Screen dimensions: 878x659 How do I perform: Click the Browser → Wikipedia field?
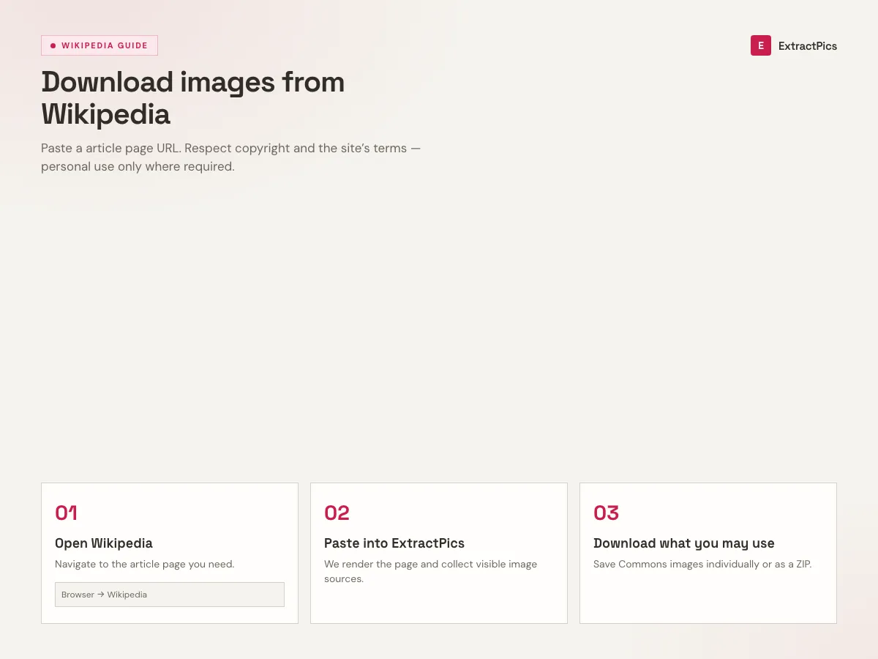coord(170,595)
